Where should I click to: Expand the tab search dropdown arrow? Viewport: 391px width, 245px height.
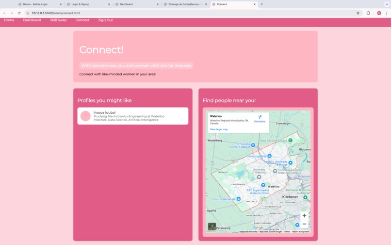click(387, 4)
